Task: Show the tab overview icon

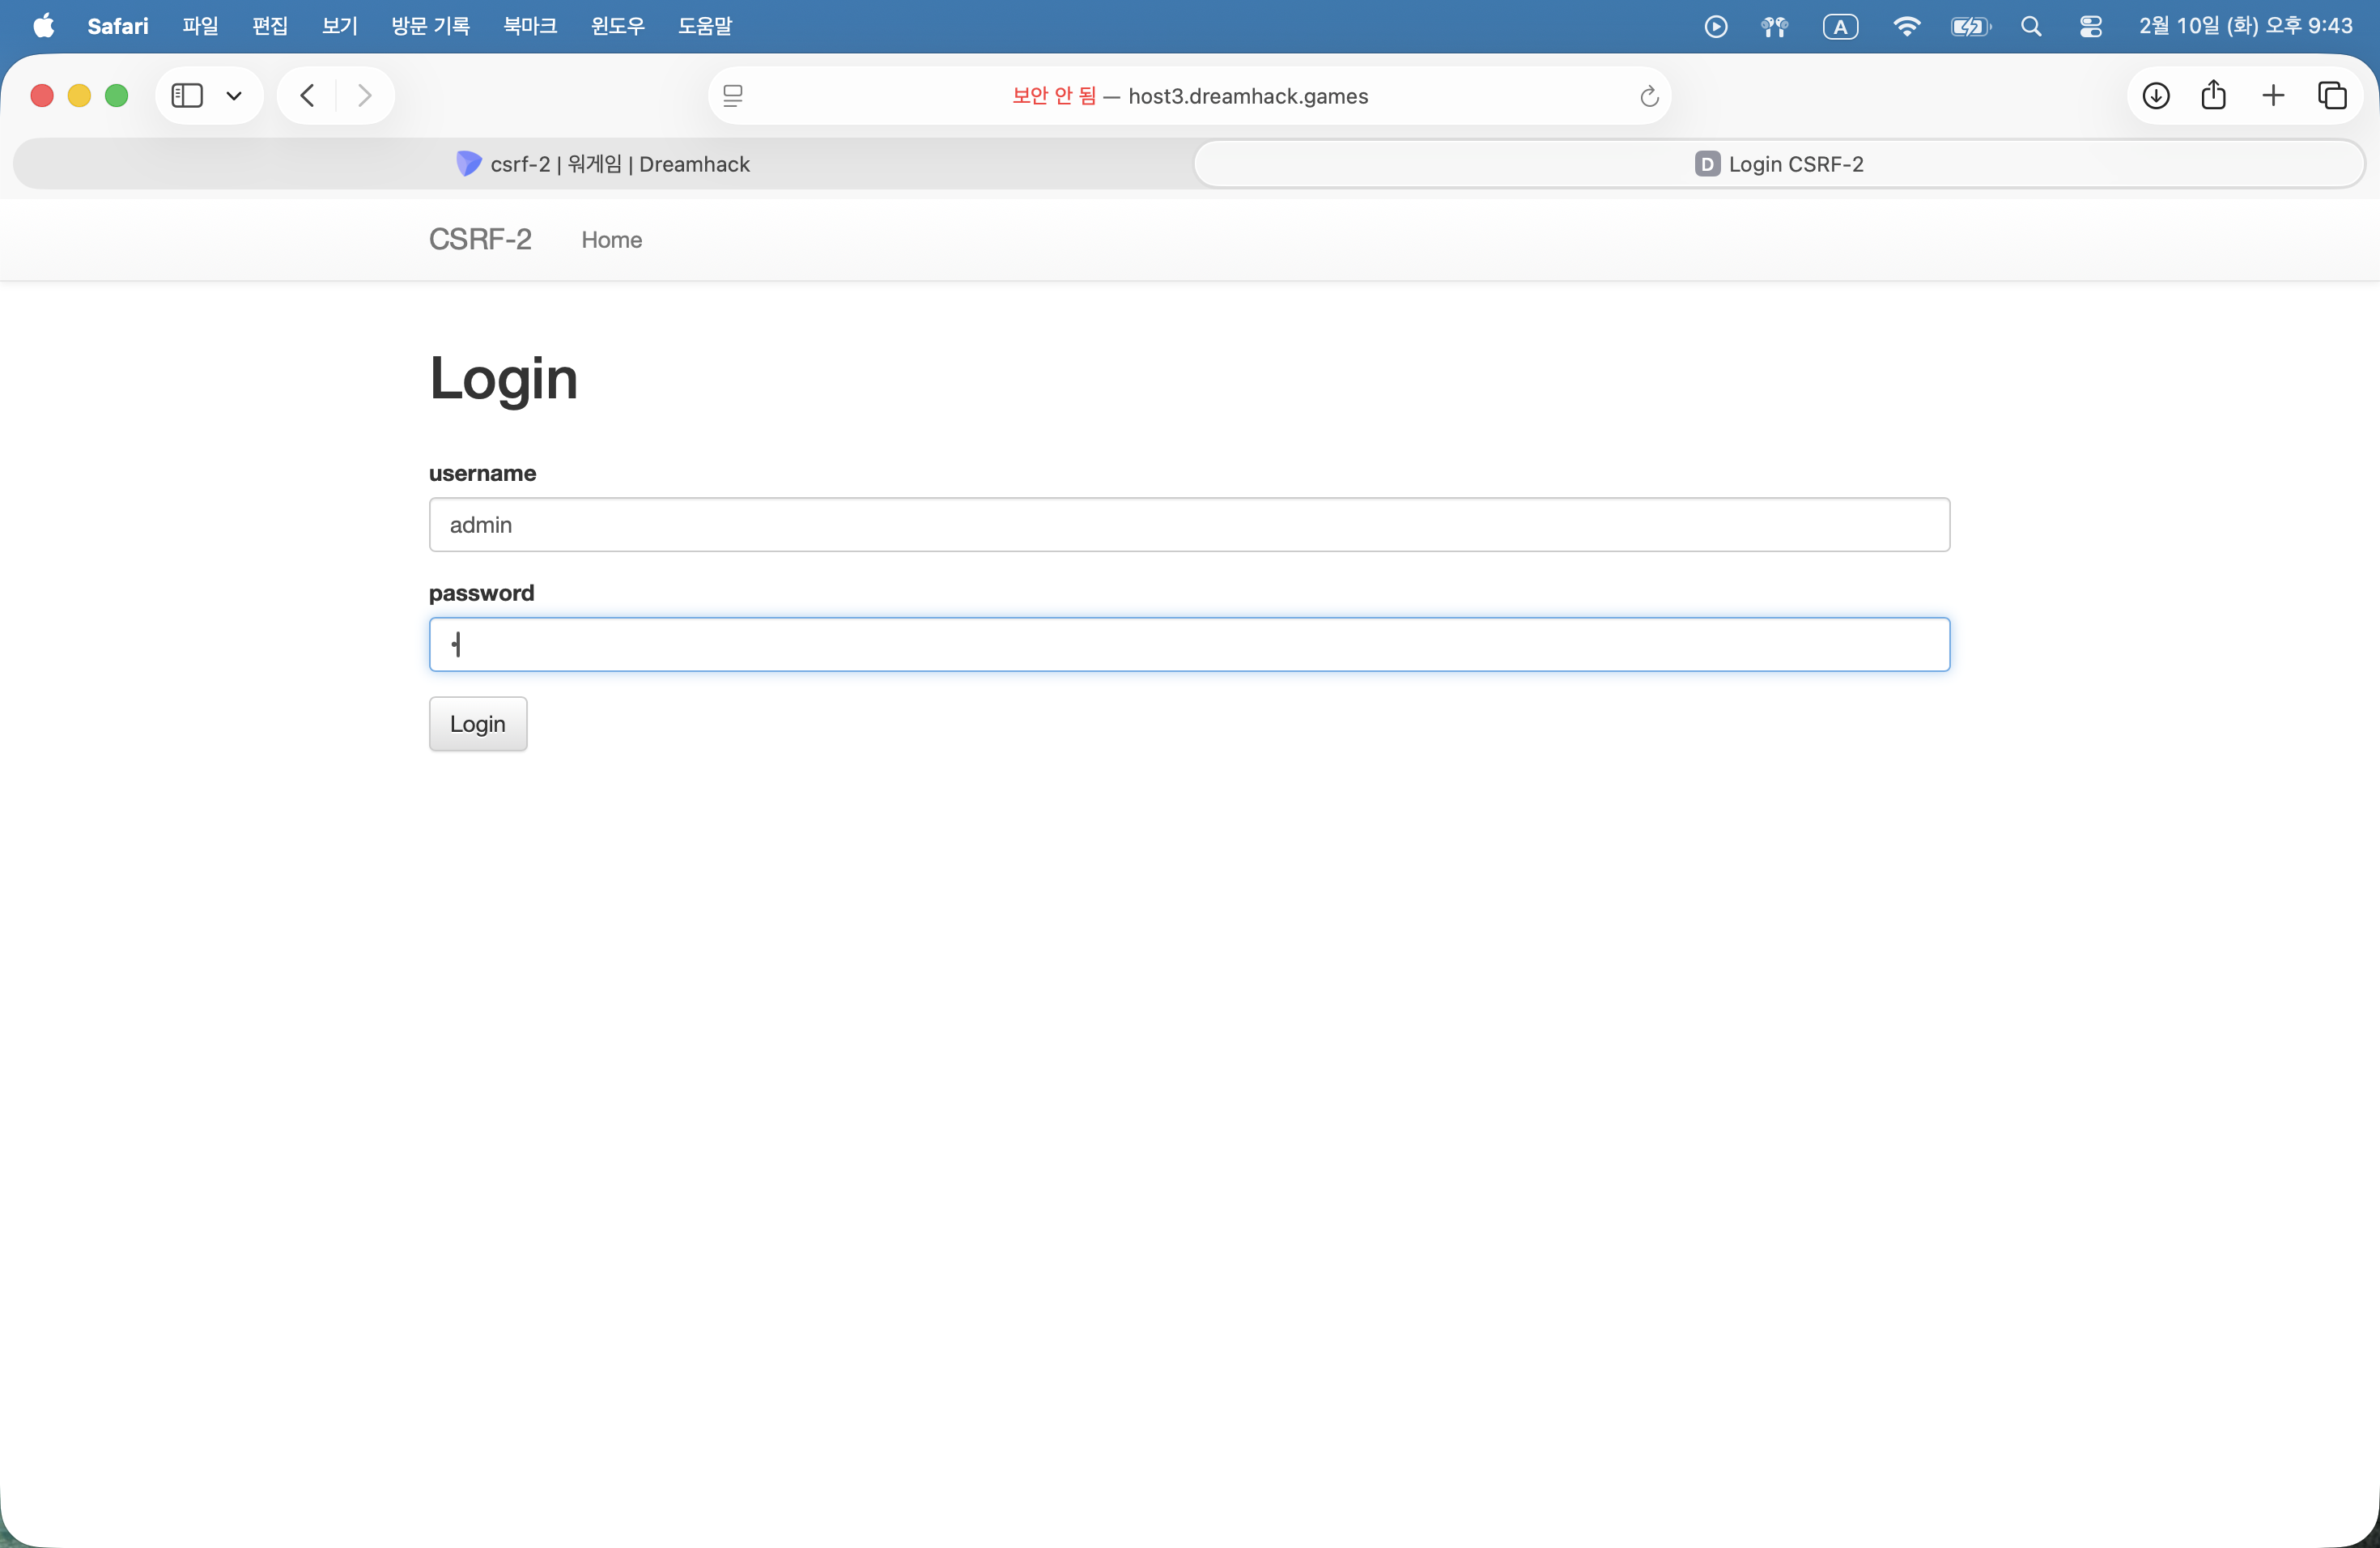Action: 2332,96
